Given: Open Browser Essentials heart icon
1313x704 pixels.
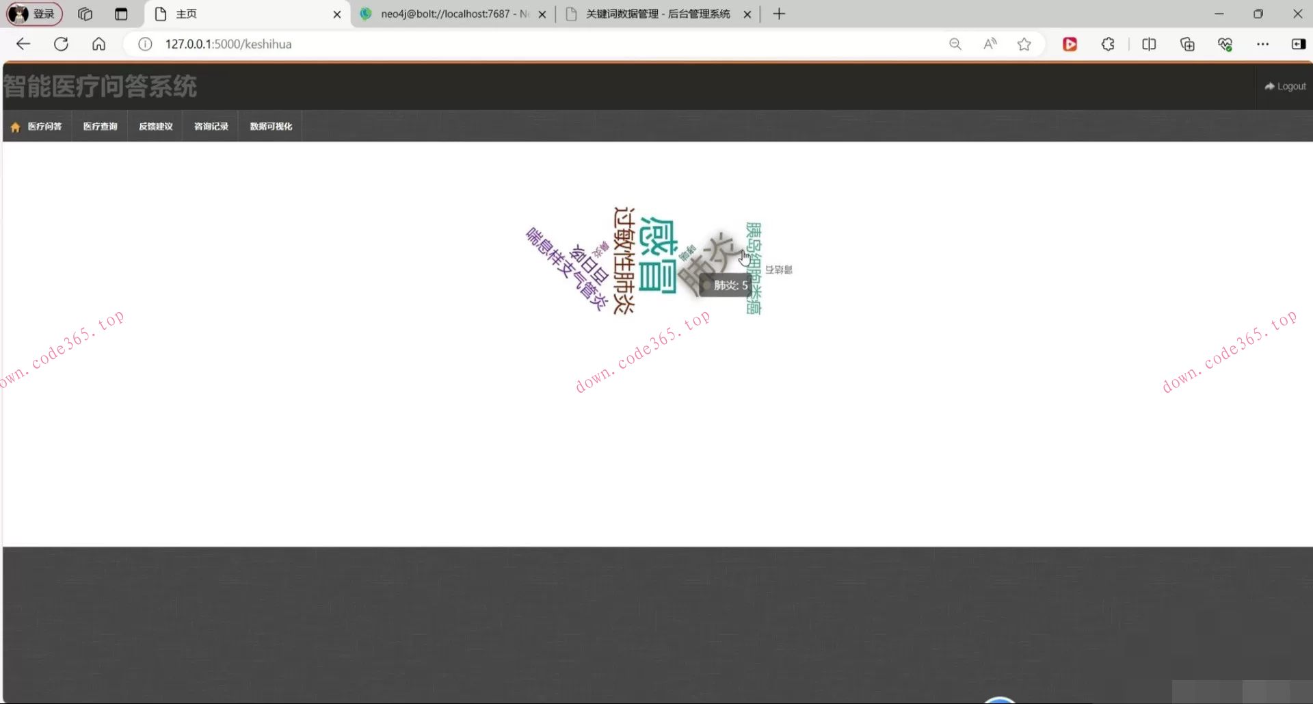Looking at the screenshot, I should 1225,44.
